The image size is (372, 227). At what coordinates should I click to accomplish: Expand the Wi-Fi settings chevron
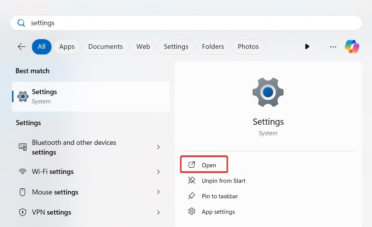click(158, 172)
